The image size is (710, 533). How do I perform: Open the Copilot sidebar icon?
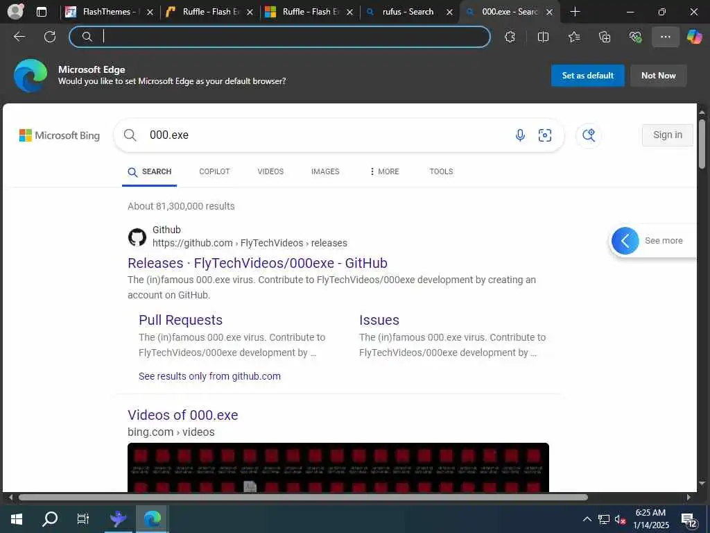(x=694, y=37)
